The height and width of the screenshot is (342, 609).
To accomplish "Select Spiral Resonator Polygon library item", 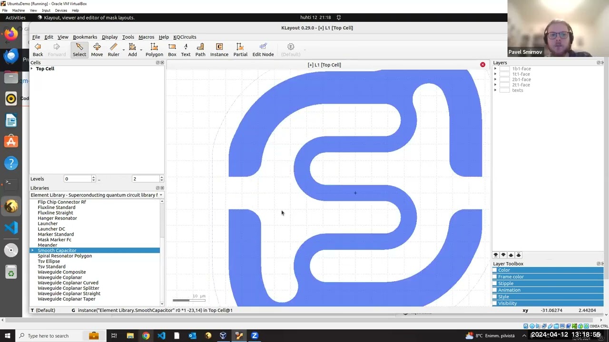I will tap(65, 256).
